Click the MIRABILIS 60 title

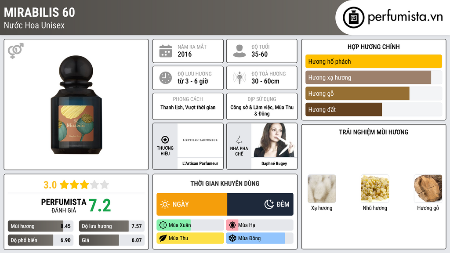39,12
